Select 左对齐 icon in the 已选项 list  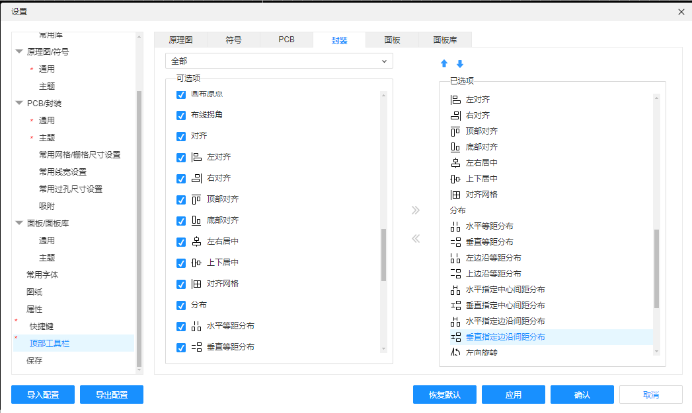click(x=455, y=100)
